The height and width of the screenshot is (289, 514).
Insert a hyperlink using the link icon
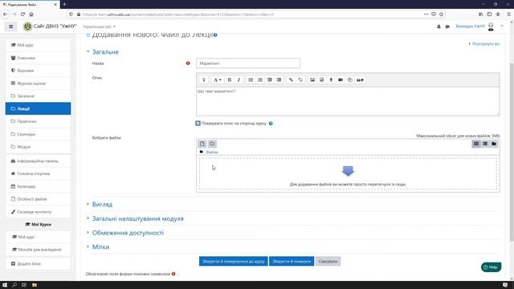point(291,80)
